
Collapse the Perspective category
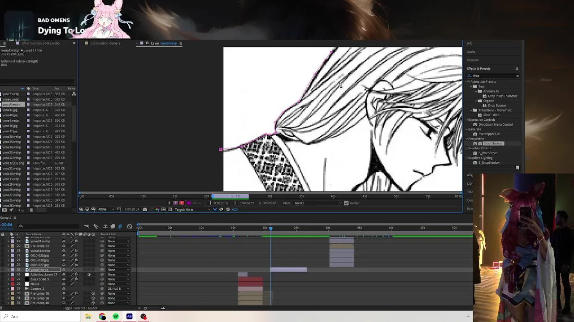coord(467,139)
